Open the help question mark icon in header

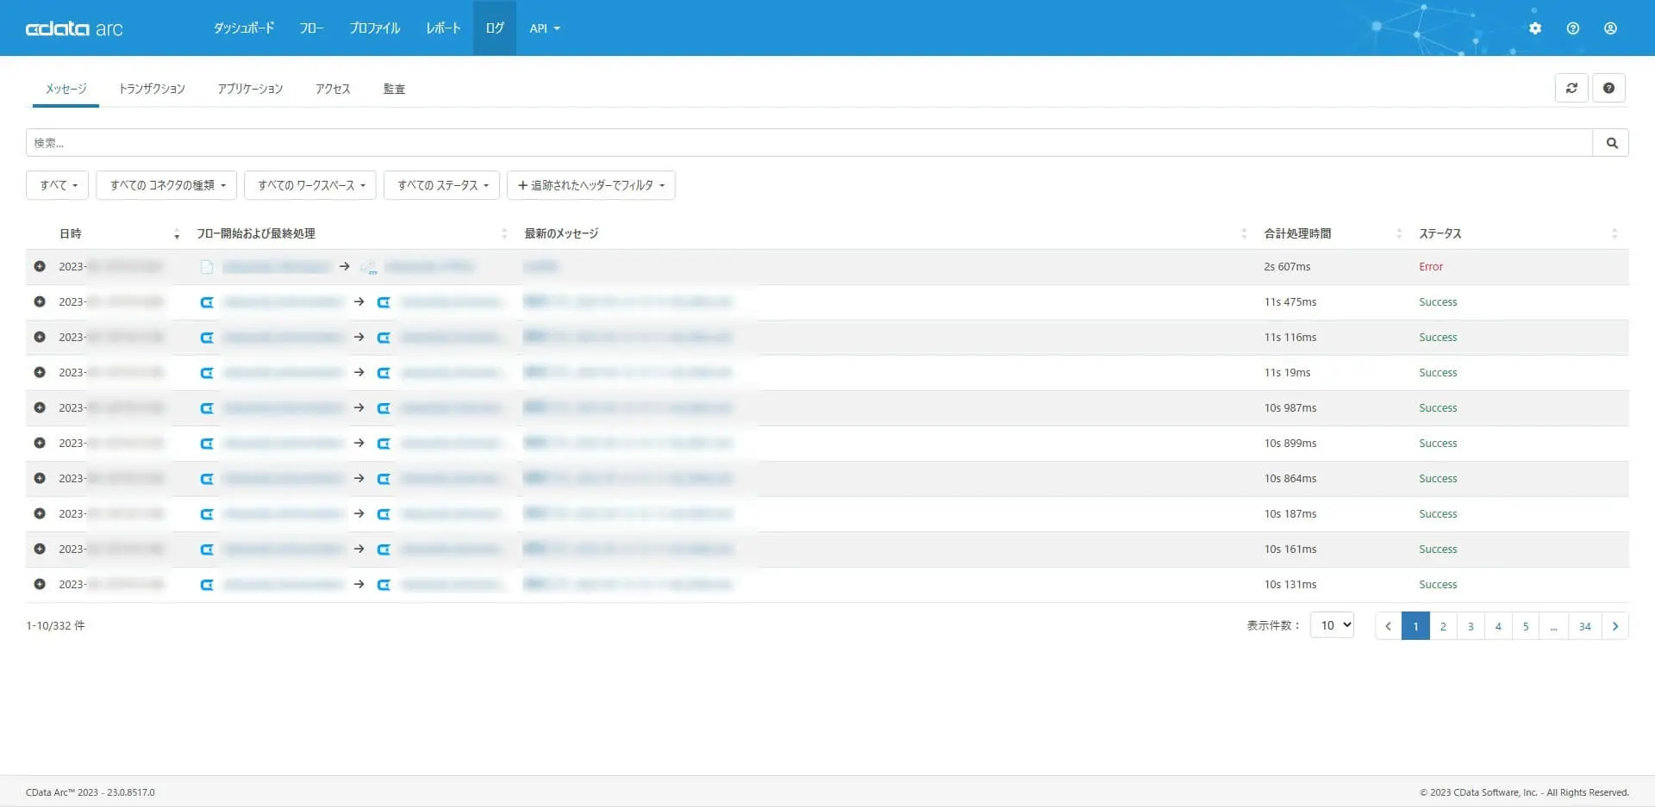click(x=1573, y=28)
